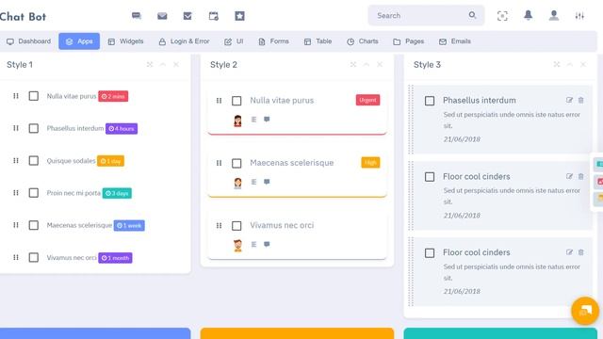Click the search magnifier icon
Screen dimensions: 603x339
[472, 15]
